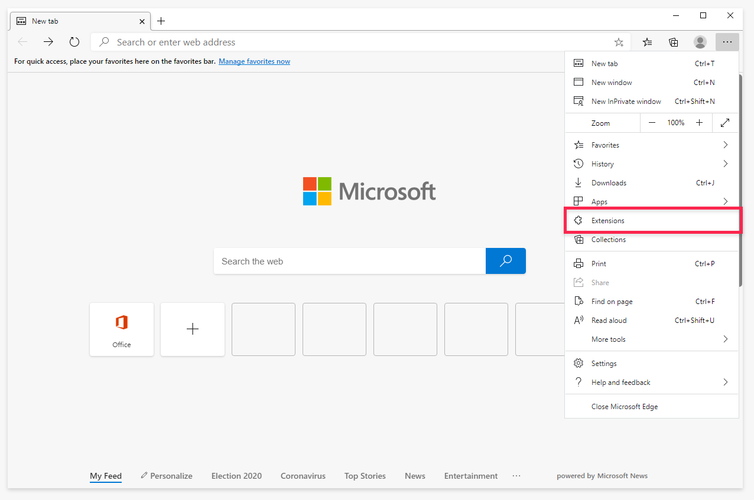Click the Search the web box
754x500 pixels.
[350, 261]
